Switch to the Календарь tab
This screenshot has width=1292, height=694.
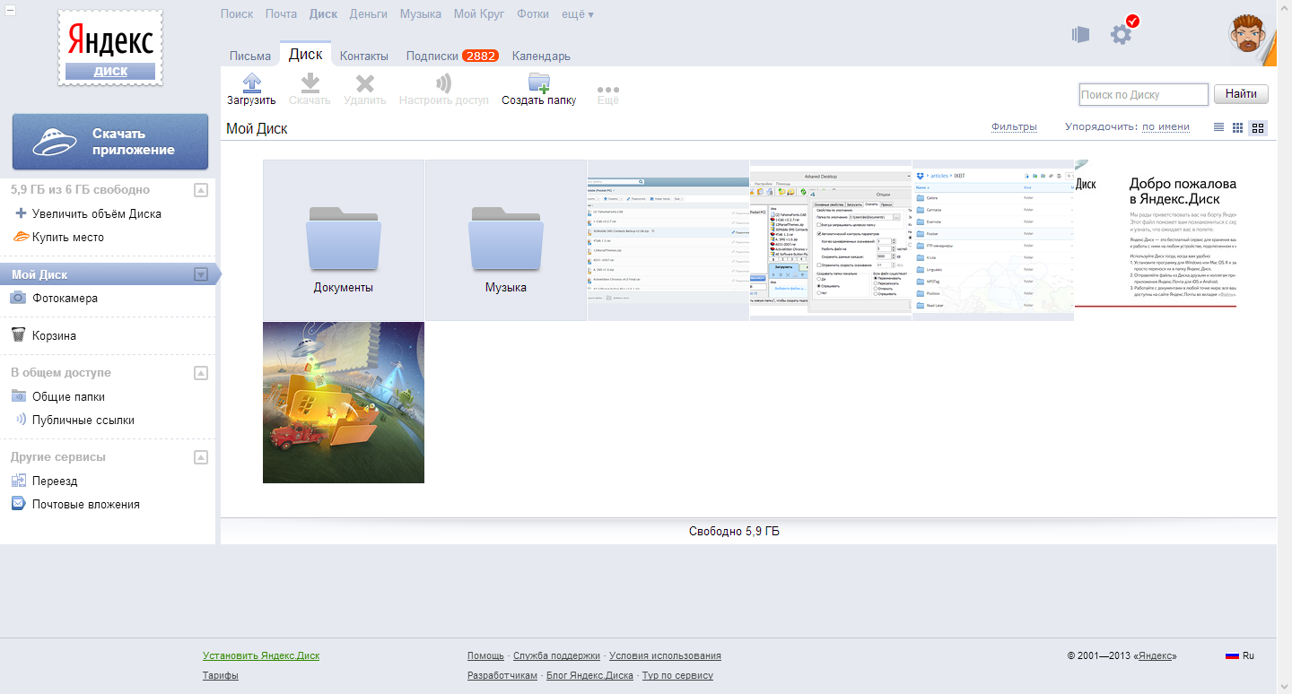pyautogui.click(x=541, y=56)
